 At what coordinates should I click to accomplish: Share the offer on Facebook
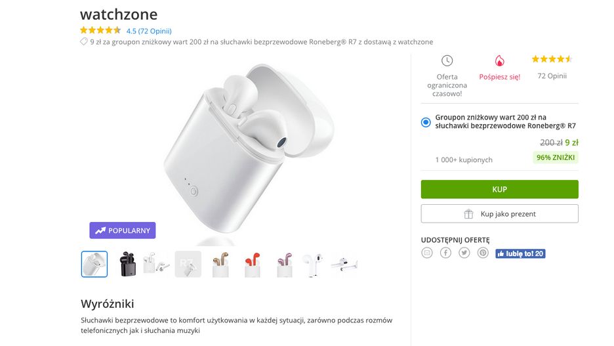tap(445, 253)
